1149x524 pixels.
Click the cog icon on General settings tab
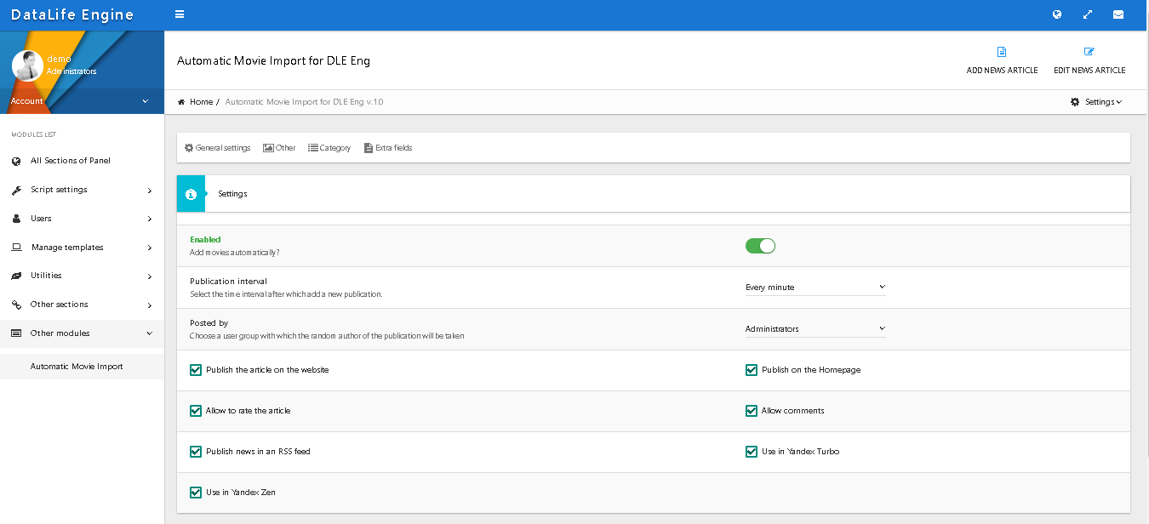189,147
